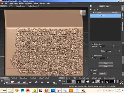The image size is (124, 93).
Task: Click the Firefox icon in the taskbar
Action: coord(47,90)
